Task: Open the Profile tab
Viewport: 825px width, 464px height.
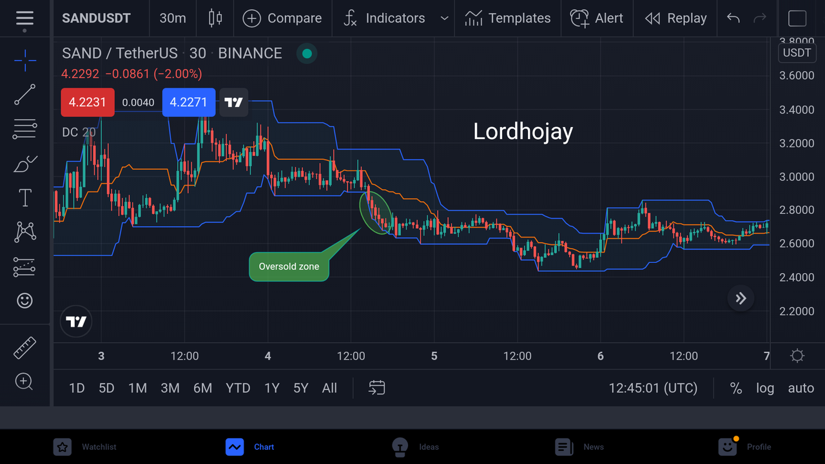Action: 744,447
